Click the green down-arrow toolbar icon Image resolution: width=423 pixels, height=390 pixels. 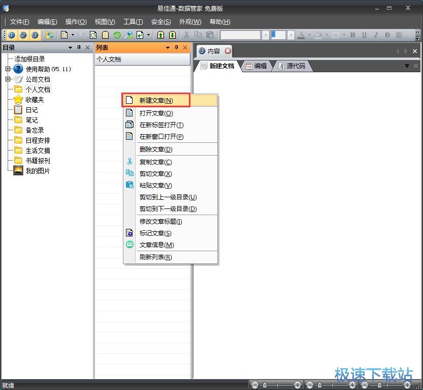click(x=172, y=35)
